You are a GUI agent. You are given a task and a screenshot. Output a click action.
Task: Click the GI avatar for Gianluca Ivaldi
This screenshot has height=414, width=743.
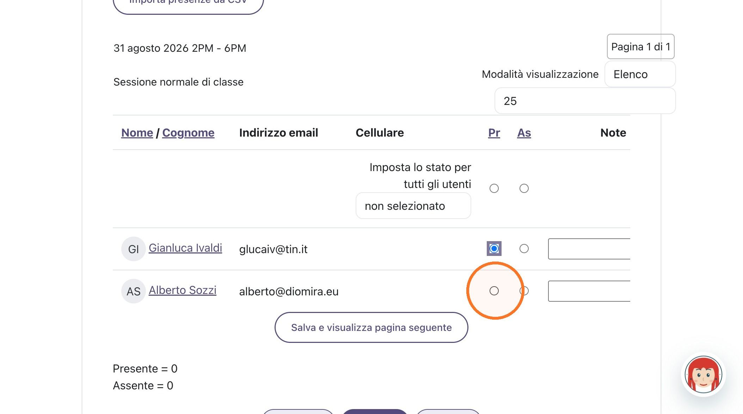[133, 249]
